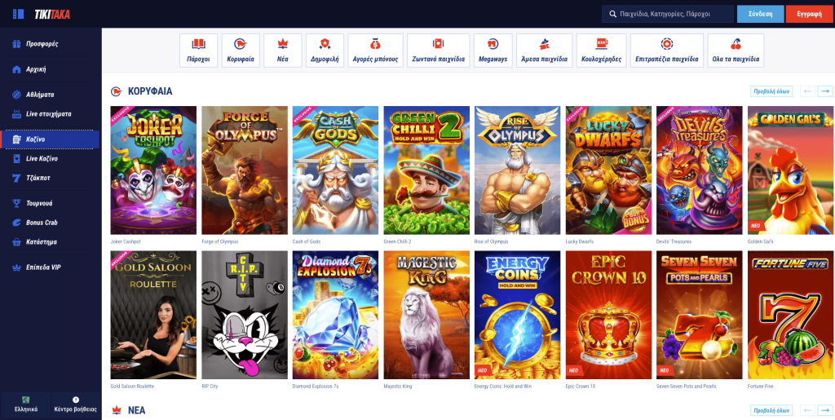Image resolution: width=835 pixels, height=420 pixels.
Task: Select the Megaways category icon
Action: (x=493, y=51)
